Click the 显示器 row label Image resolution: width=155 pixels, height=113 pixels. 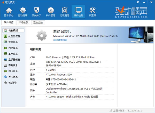pyautogui.click(x=34, y=84)
